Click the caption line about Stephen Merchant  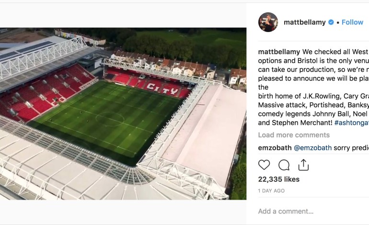[x=295, y=123]
